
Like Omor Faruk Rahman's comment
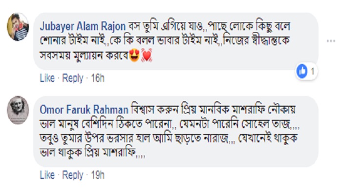pyautogui.click(x=47, y=175)
